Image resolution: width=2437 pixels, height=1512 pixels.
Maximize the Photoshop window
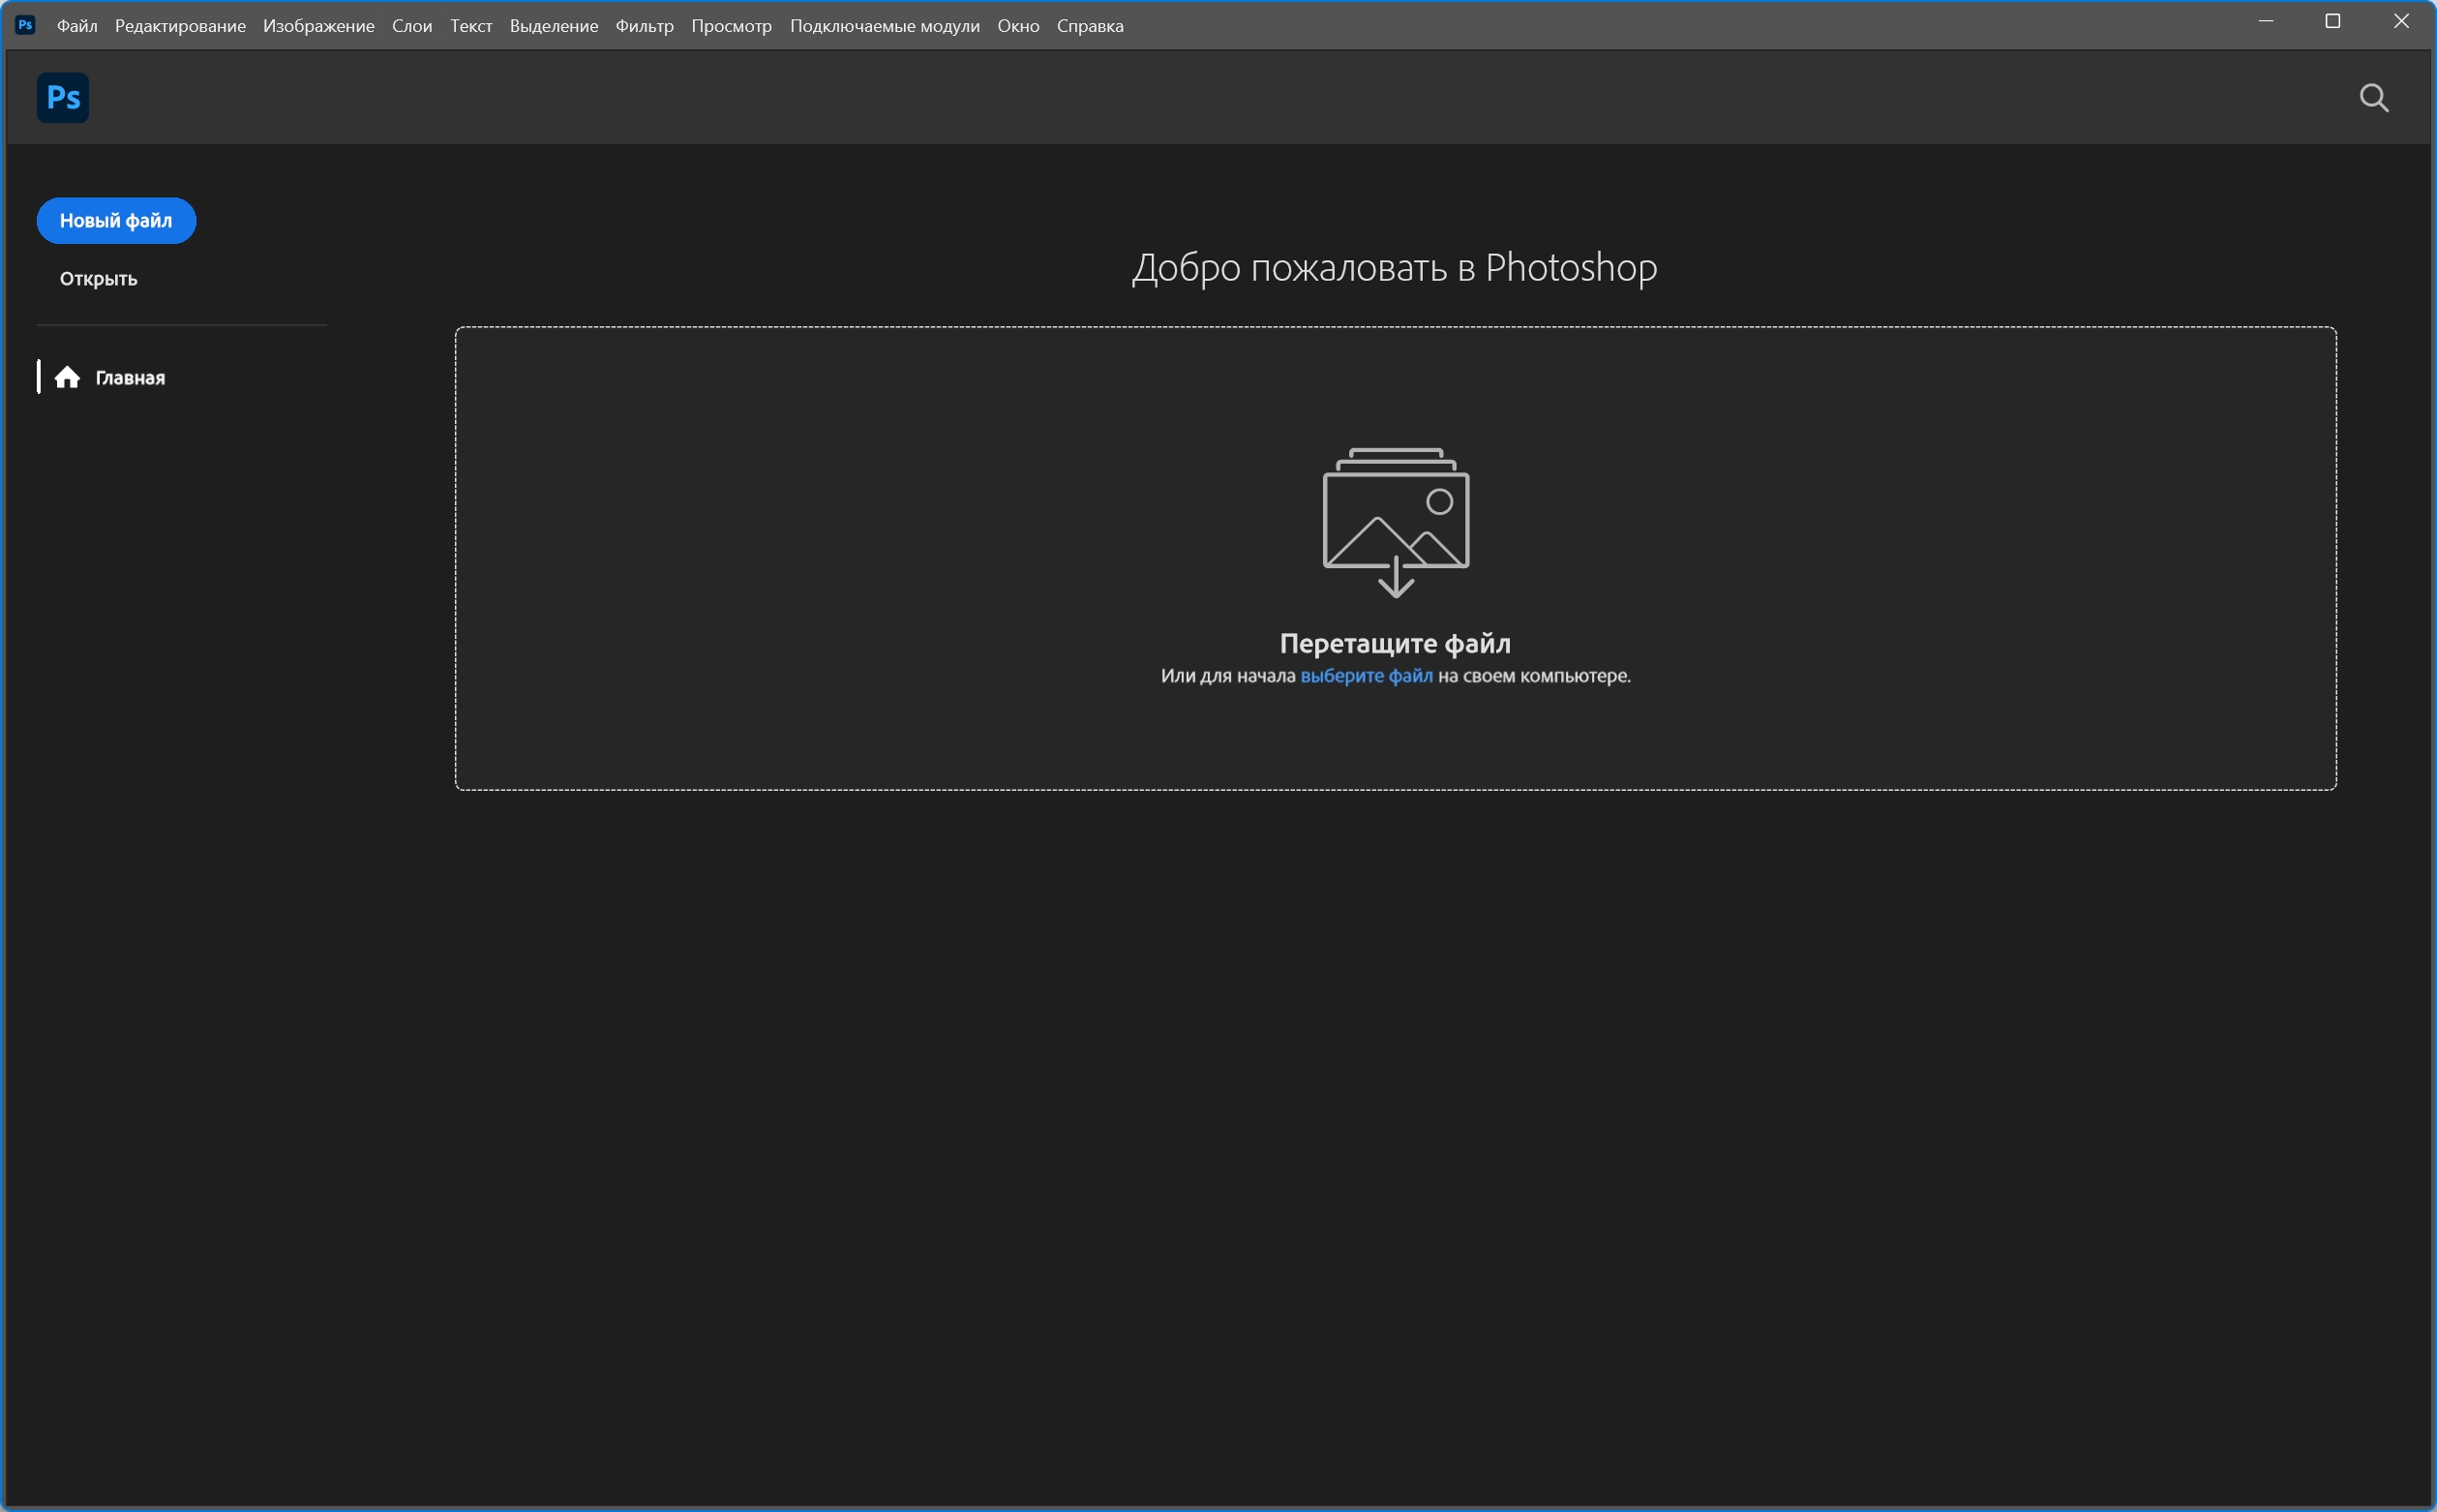tap(2333, 22)
